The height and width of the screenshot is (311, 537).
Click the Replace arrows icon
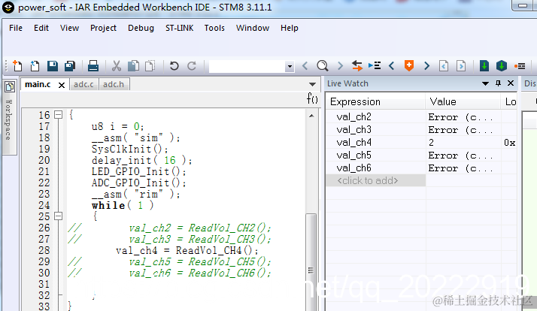point(357,65)
